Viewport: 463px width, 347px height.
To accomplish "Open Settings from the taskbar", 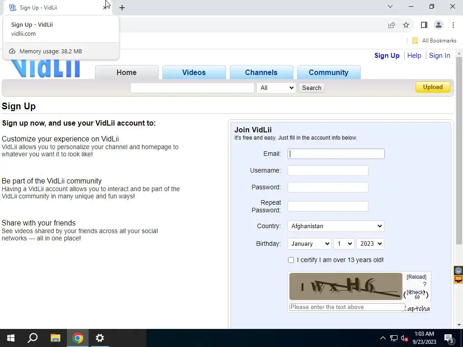I will 100,338.
